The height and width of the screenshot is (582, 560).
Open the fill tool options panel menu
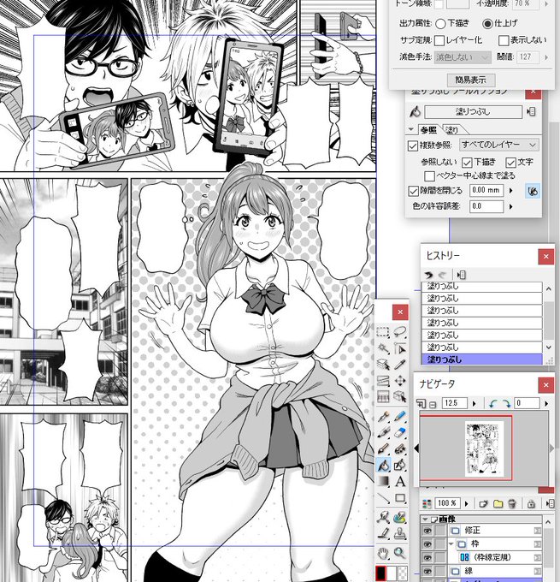(531, 111)
